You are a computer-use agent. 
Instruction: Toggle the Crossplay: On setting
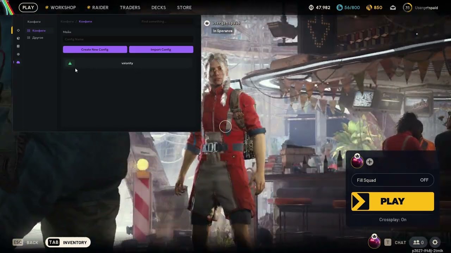(393, 220)
